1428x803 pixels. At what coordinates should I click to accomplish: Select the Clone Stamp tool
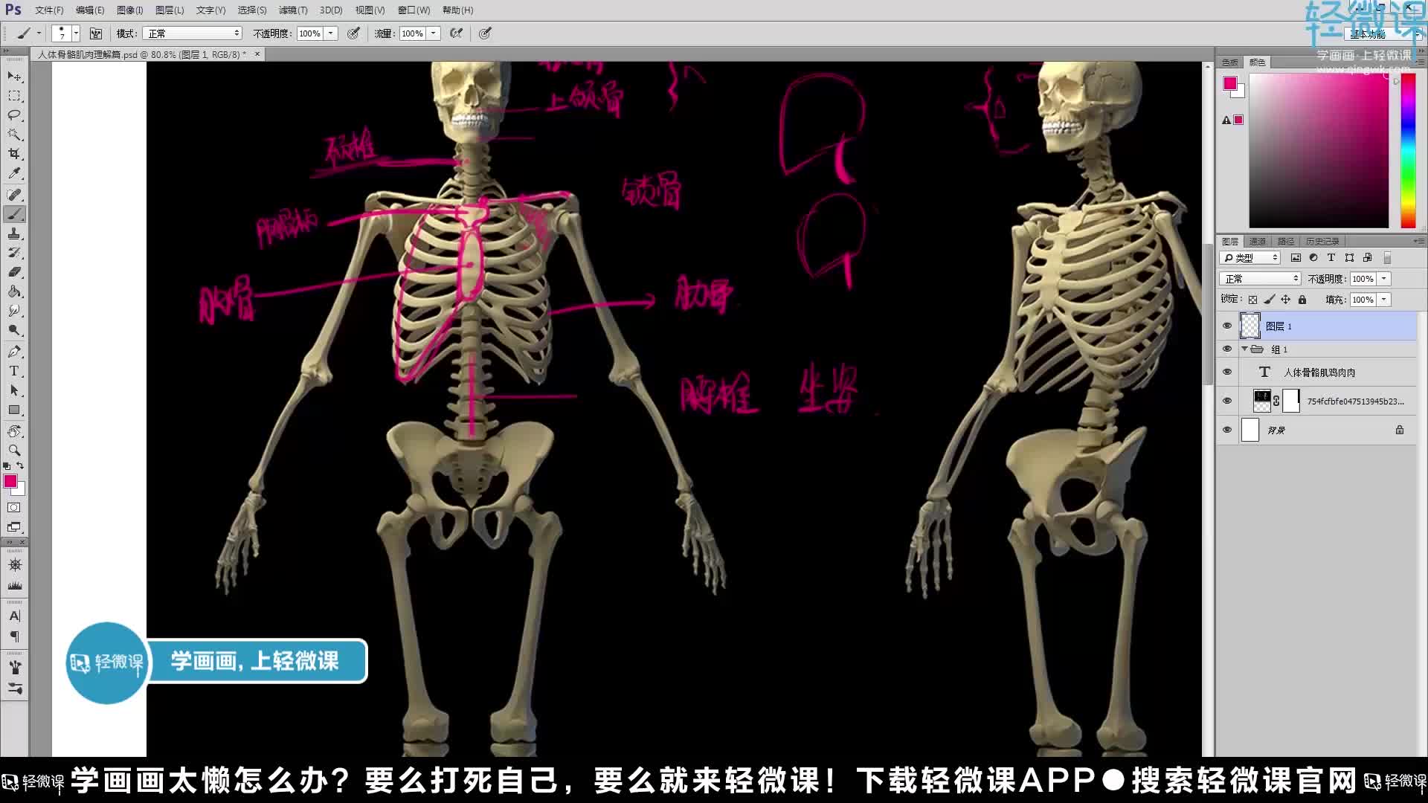coord(14,233)
